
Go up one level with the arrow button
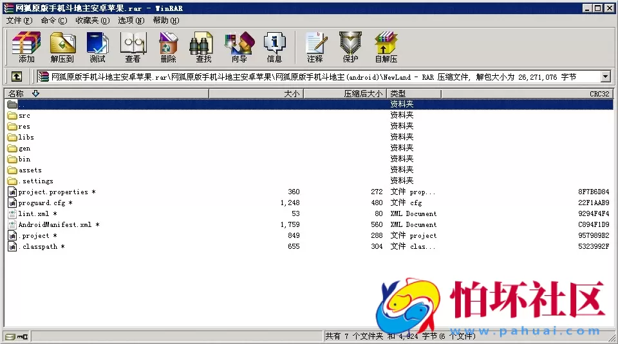(x=17, y=77)
